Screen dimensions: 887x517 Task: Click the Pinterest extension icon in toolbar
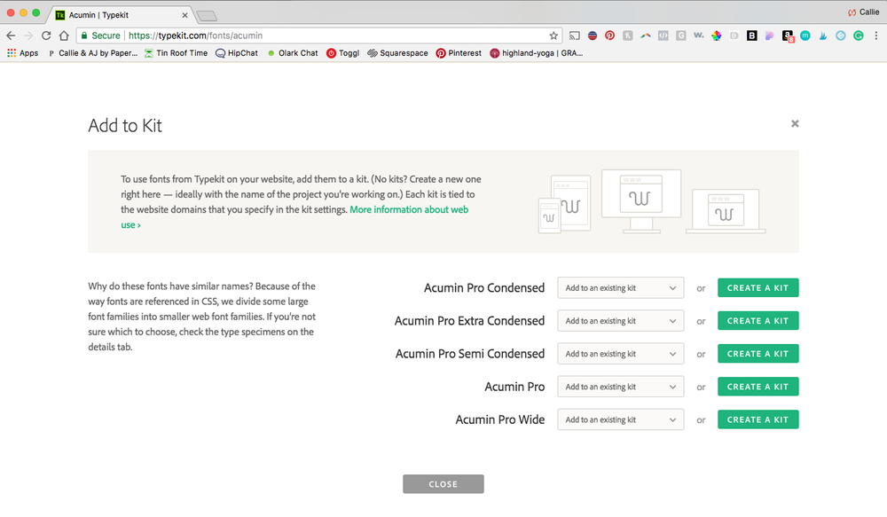[610, 35]
